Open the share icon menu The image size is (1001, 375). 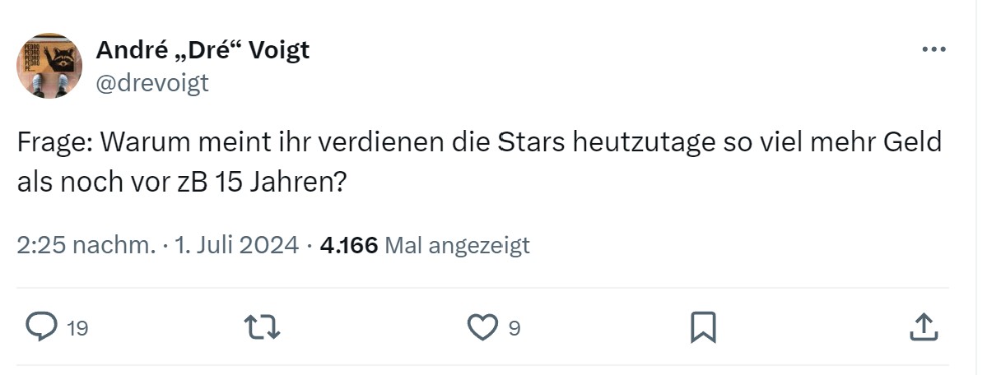click(923, 328)
